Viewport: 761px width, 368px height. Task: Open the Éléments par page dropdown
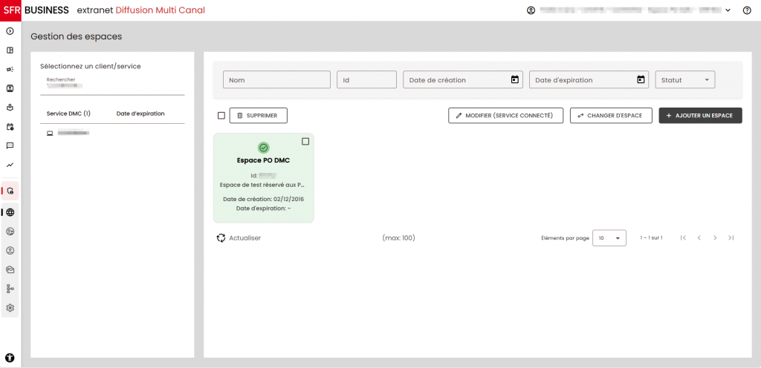(x=609, y=238)
